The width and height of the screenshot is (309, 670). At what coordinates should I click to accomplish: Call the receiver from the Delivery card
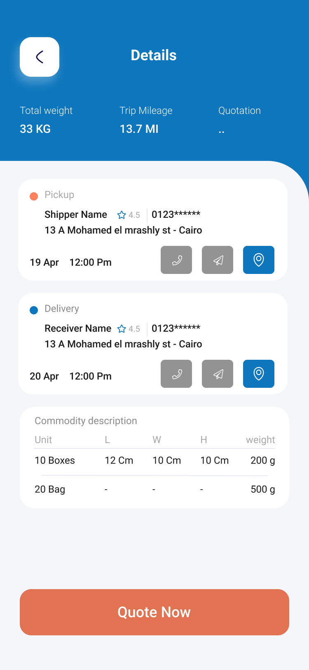pos(176,374)
